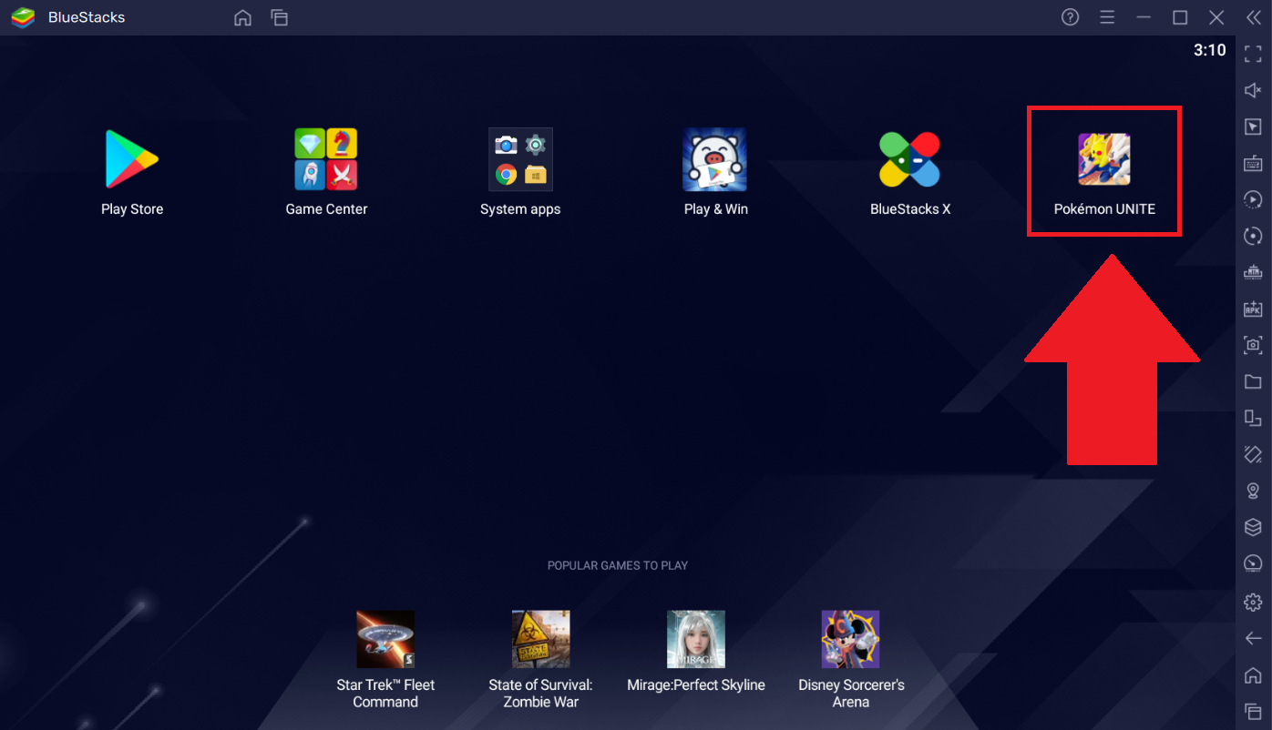Open the Media Manager folder
Viewport: 1272px width, 730px height.
point(1253,382)
